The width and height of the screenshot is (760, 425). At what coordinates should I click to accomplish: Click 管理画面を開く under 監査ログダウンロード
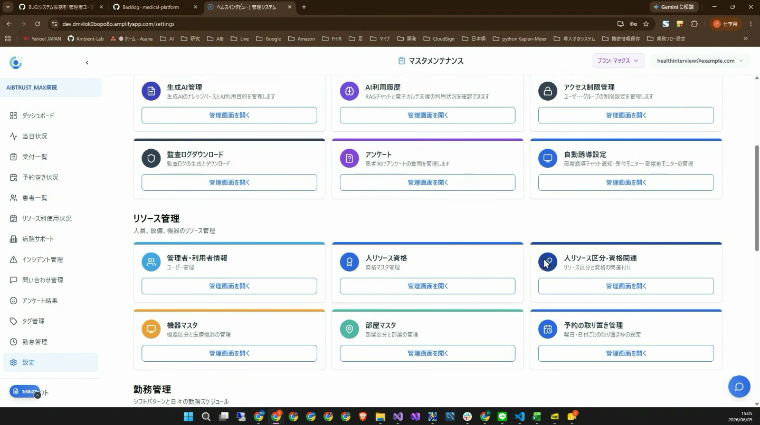(229, 182)
